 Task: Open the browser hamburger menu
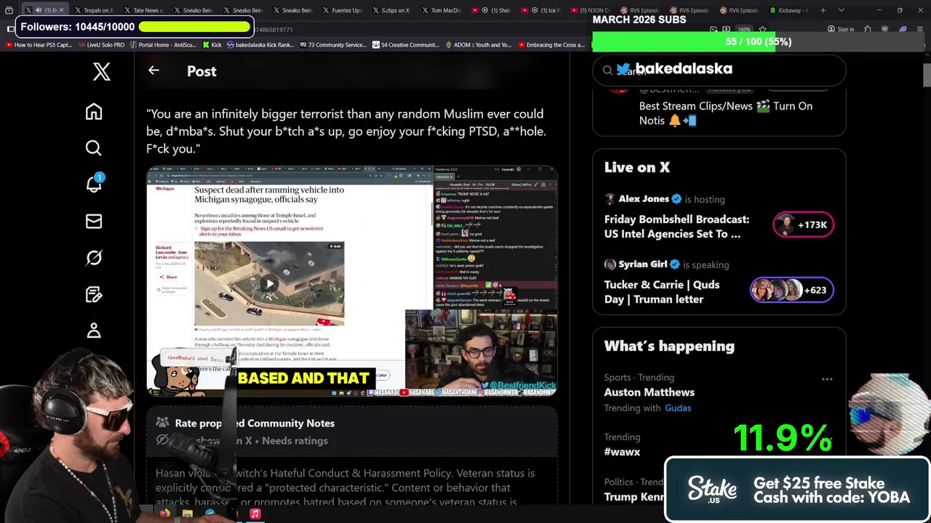920,30
